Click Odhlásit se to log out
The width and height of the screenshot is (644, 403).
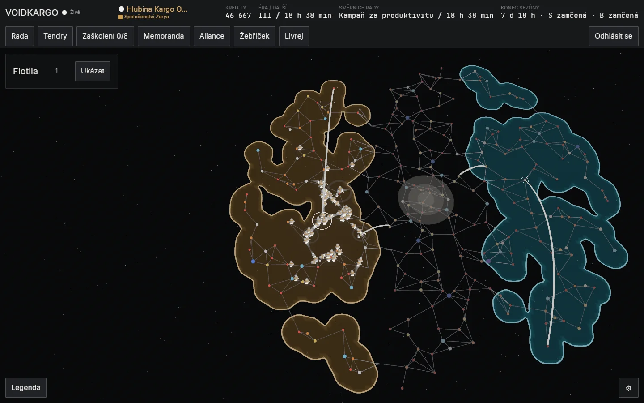(614, 36)
